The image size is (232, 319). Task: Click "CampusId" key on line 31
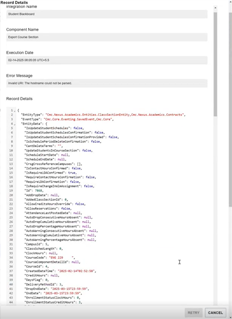click(33, 244)
